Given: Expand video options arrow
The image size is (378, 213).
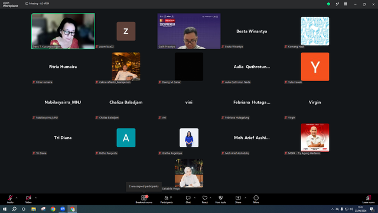Looking at the screenshot, I should (x=35, y=198).
